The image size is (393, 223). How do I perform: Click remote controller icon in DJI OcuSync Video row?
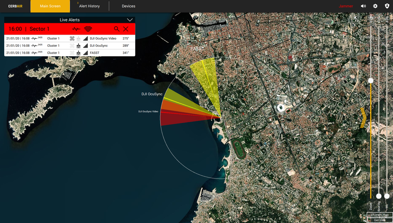(79, 38)
